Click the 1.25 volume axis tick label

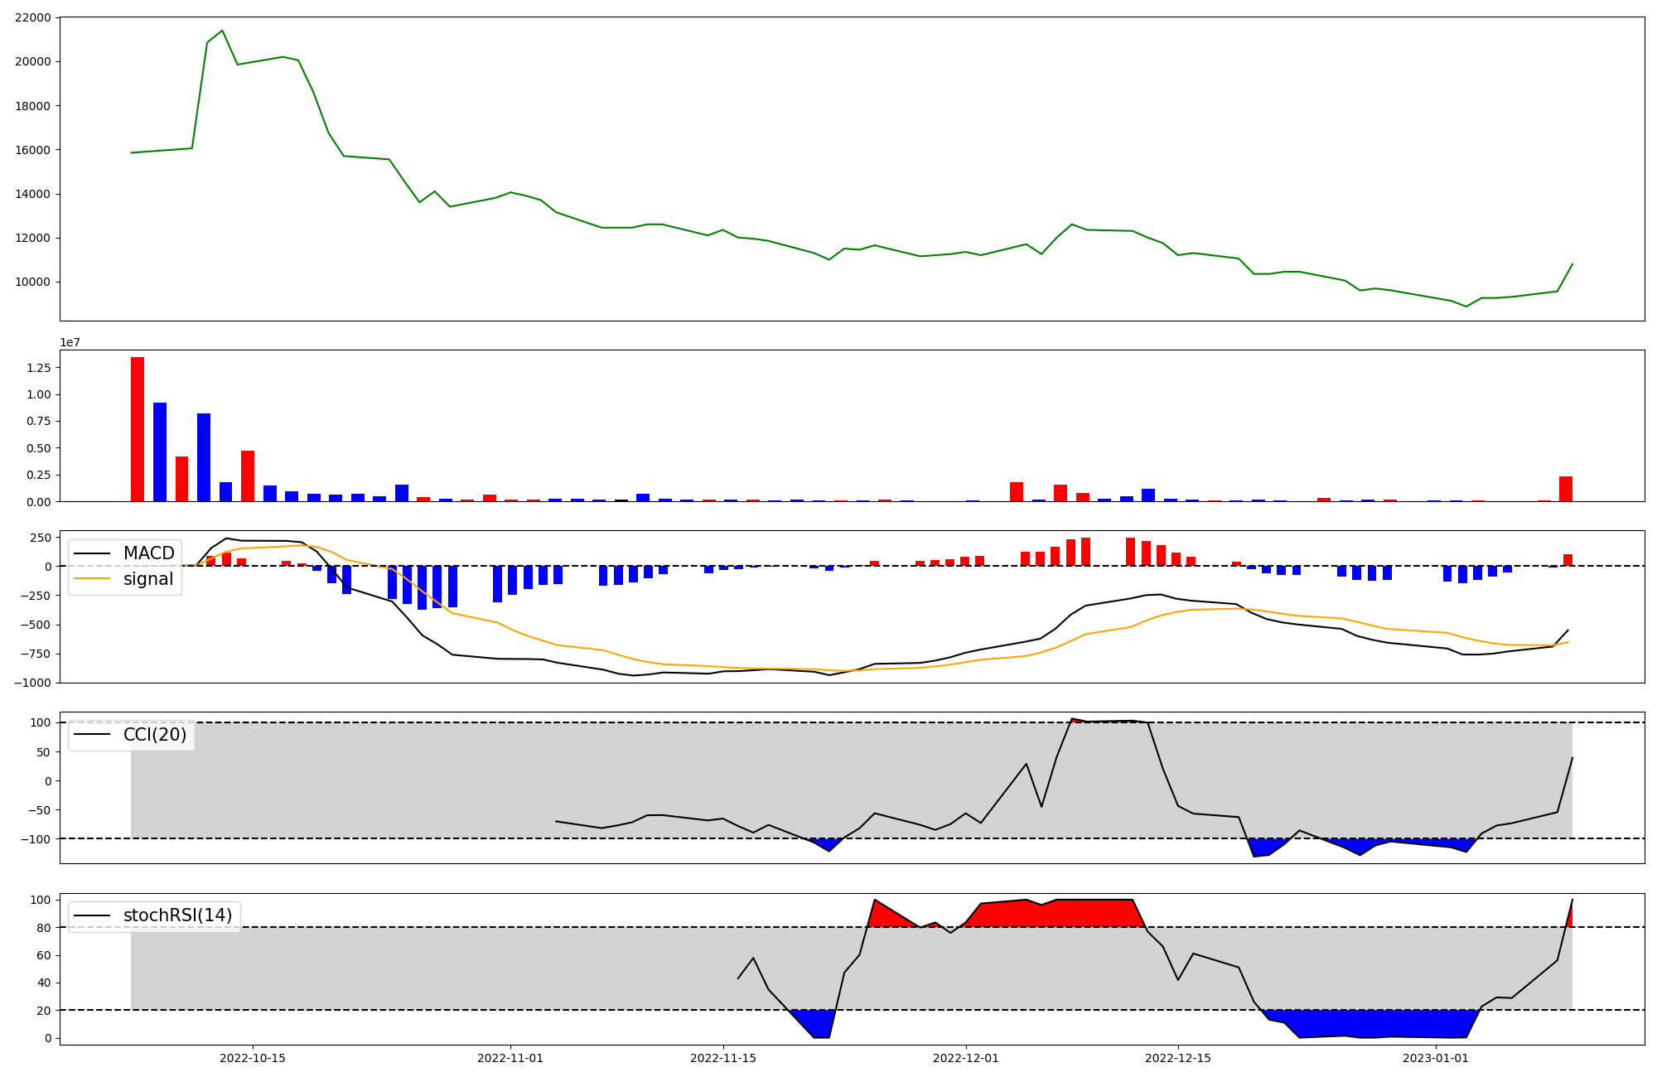(x=38, y=368)
